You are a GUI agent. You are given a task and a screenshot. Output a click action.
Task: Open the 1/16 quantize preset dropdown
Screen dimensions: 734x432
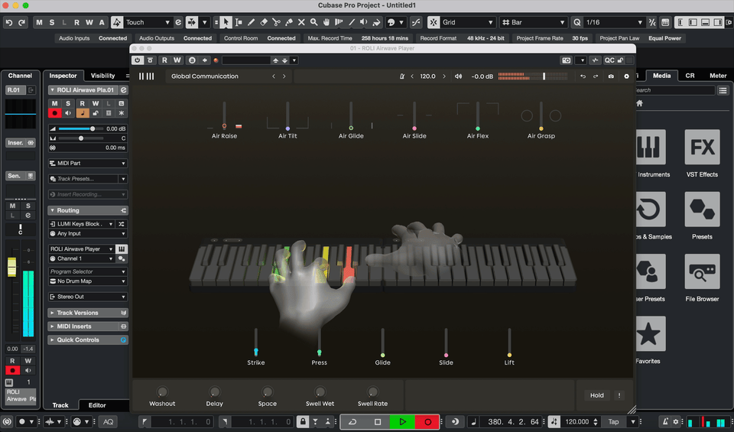pos(614,22)
